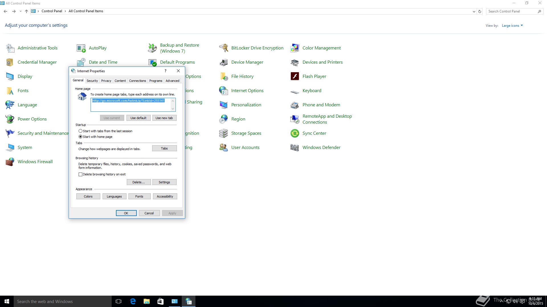The height and width of the screenshot is (307, 547).
Task: Open Administrative Tools icon
Action: (x=10, y=48)
